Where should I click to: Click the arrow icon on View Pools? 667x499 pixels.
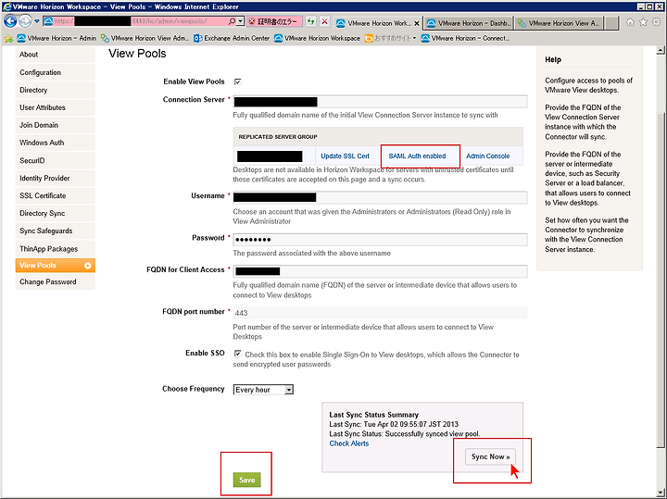pyautogui.click(x=88, y=266)
